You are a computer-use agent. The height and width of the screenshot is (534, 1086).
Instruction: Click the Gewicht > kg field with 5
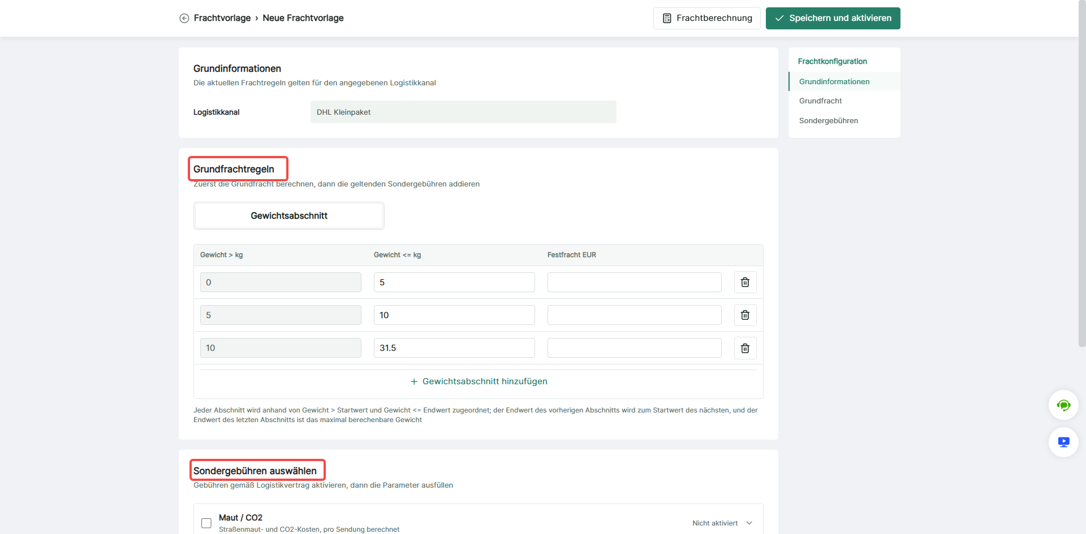(281, 315)
